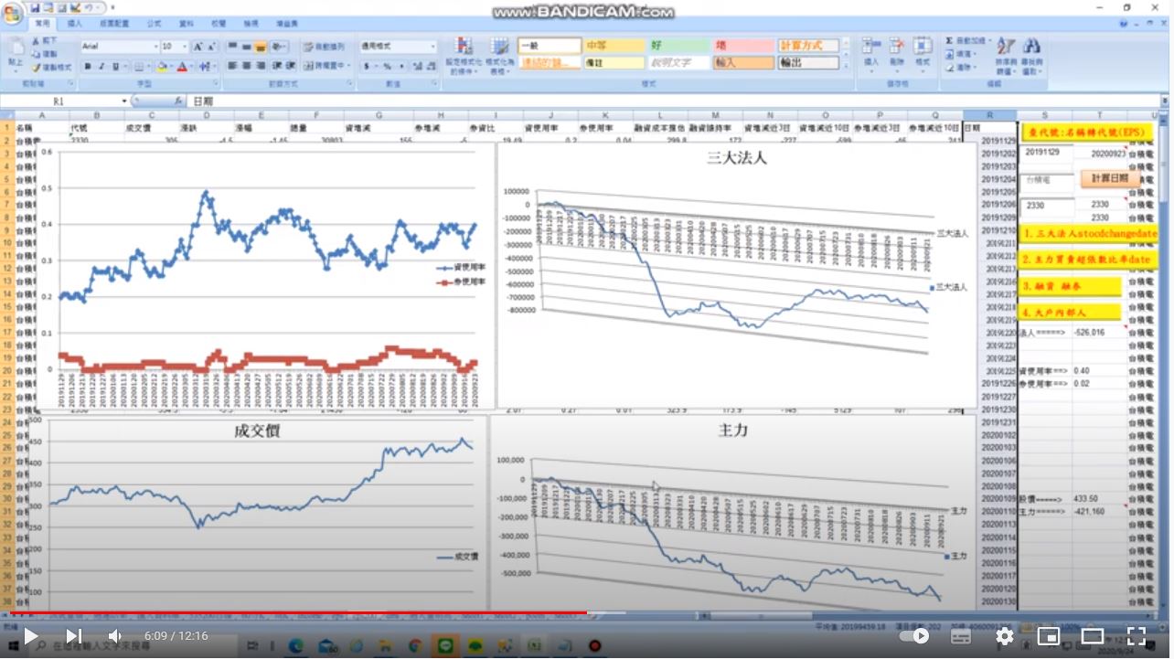1174x659 pixels.
Task: Click the AutoSum sigma icon
Action: [x=950, y=41]
